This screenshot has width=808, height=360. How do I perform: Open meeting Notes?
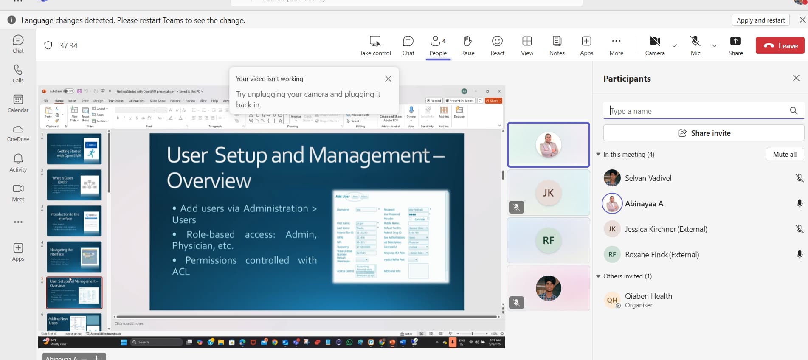tap(557, 46)
